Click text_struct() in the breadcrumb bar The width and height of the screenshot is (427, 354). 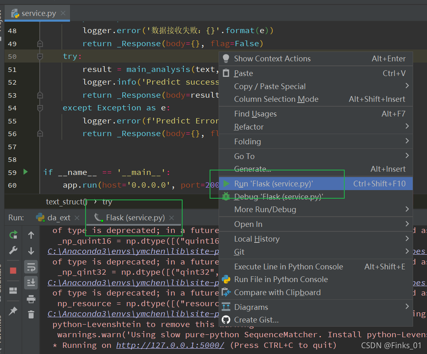click(x=67, y=202)
